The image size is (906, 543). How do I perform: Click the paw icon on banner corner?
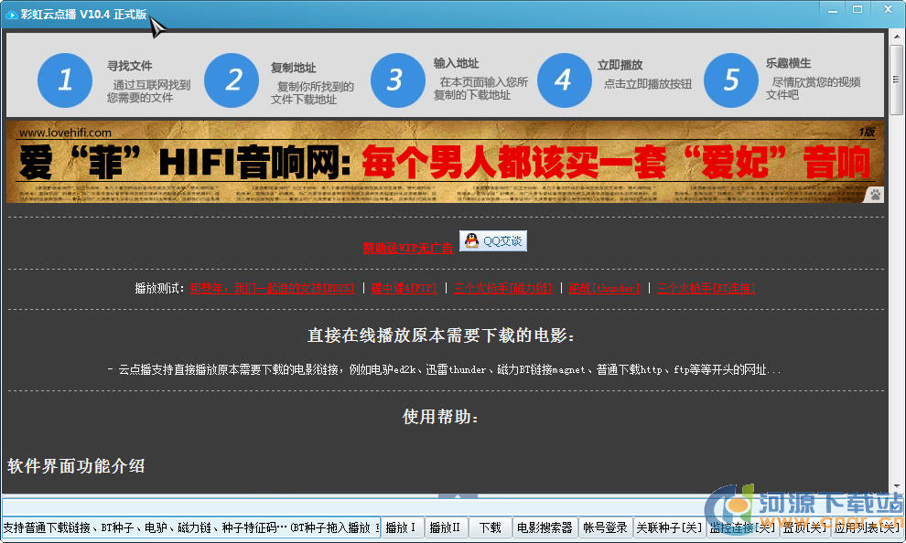pos(875,195)
